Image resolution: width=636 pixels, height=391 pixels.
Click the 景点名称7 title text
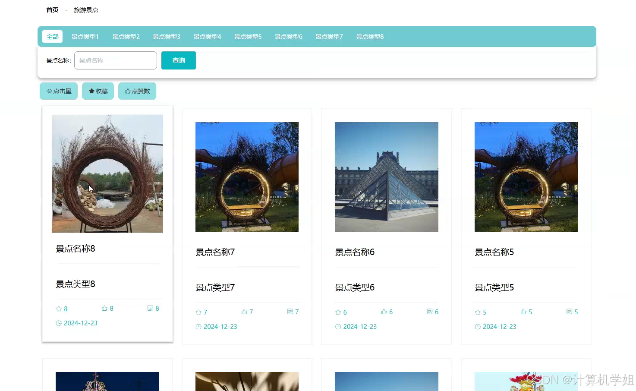coord(215,252)
